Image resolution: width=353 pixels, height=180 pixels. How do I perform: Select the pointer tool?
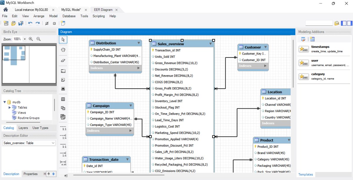point(63,39)
